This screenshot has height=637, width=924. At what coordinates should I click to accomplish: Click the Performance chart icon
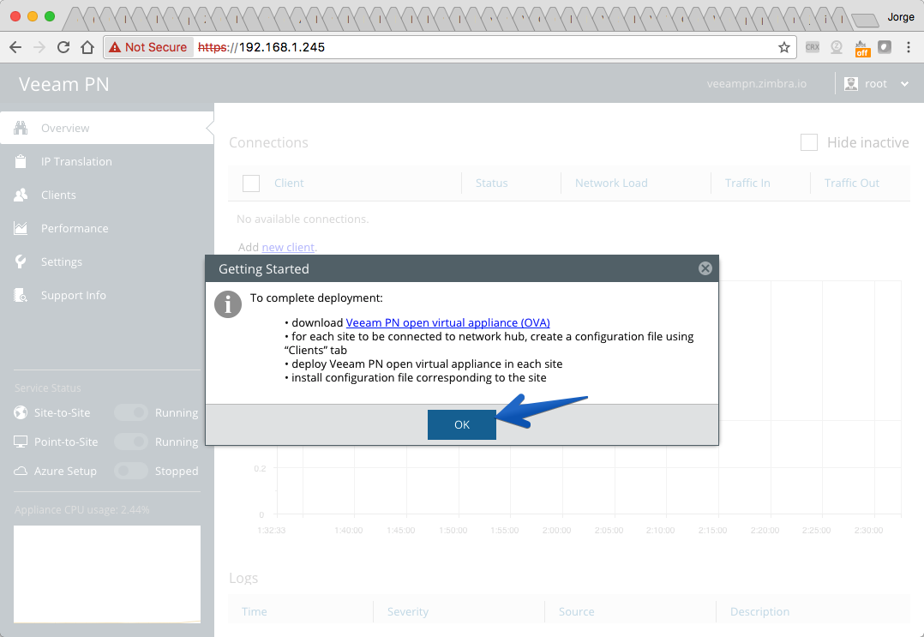(x=21, y=229)
